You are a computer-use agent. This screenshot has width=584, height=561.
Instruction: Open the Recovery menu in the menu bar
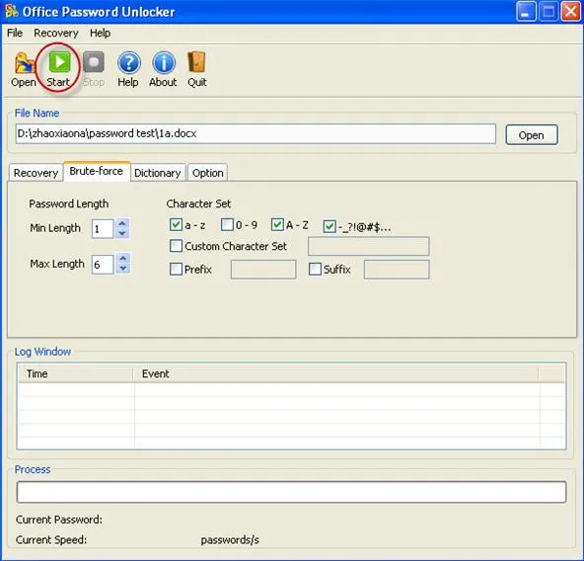(x=56, y=34)
